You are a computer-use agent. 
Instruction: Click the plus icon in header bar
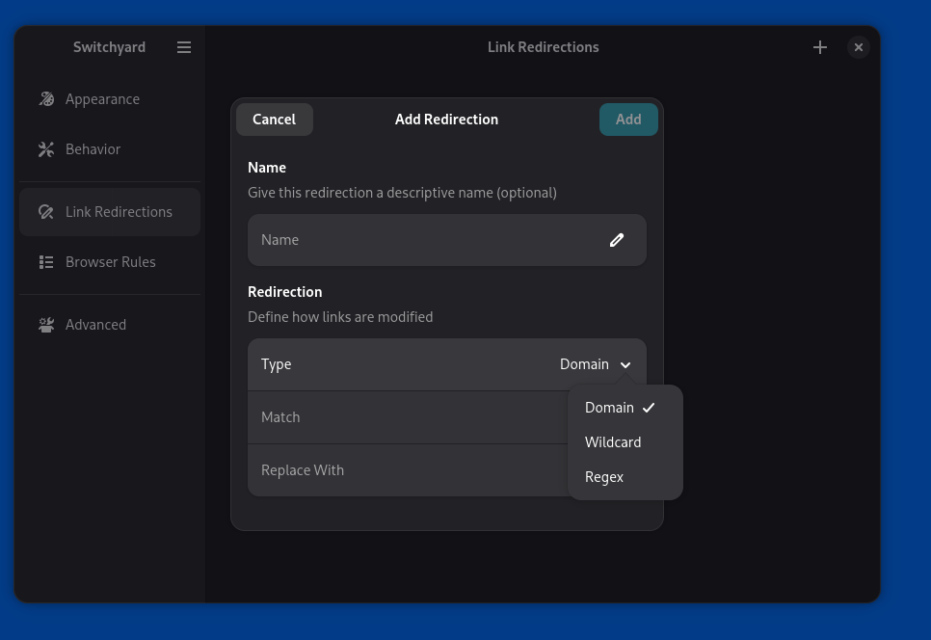click(x=820, y=47)
